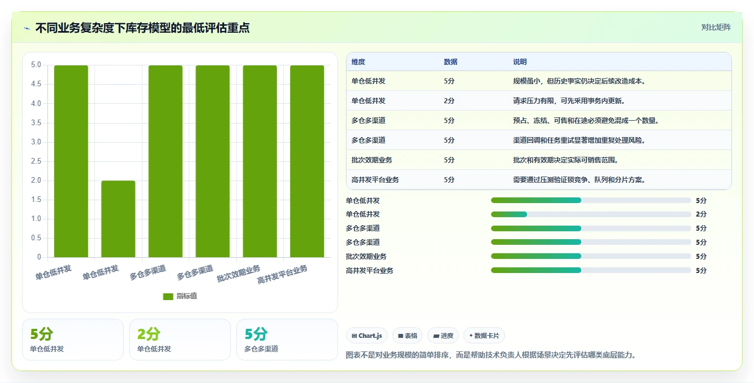Click the short 2.0 bar in the chart
The height and width of the screenshot is (383, 754).
[119, 219]
